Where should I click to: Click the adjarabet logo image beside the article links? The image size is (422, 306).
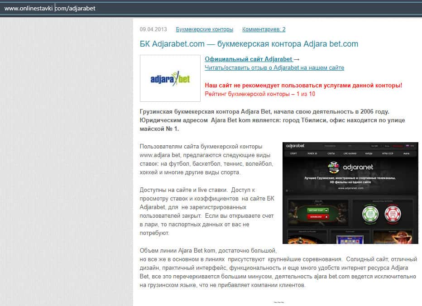[x=170, y=78]
